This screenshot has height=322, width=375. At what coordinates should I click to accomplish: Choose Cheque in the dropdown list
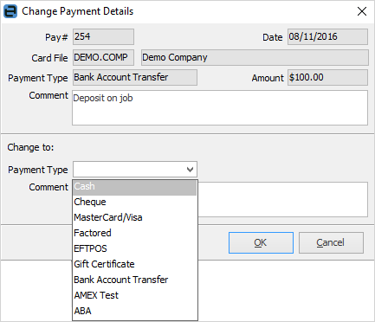pos(135,202)
